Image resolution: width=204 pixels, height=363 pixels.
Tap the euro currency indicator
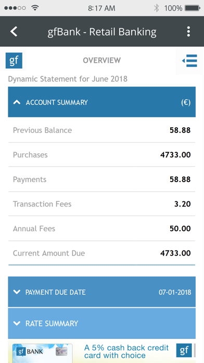point(186,102)
